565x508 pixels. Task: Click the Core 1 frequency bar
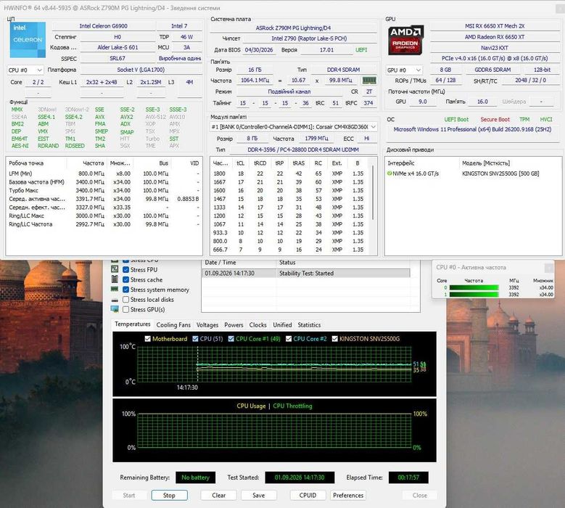[474, 294]
